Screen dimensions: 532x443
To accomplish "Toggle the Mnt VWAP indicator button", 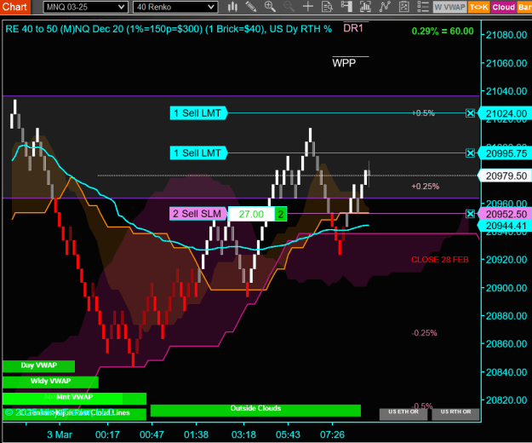I will point(74,398).
